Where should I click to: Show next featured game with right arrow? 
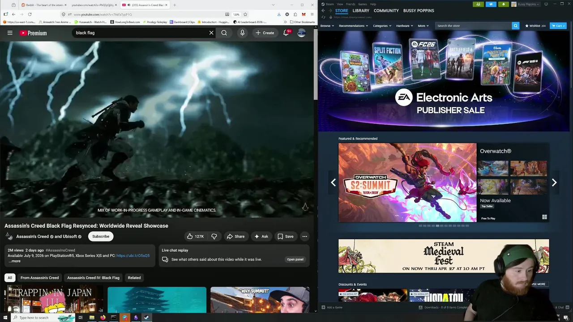[554, 182]
